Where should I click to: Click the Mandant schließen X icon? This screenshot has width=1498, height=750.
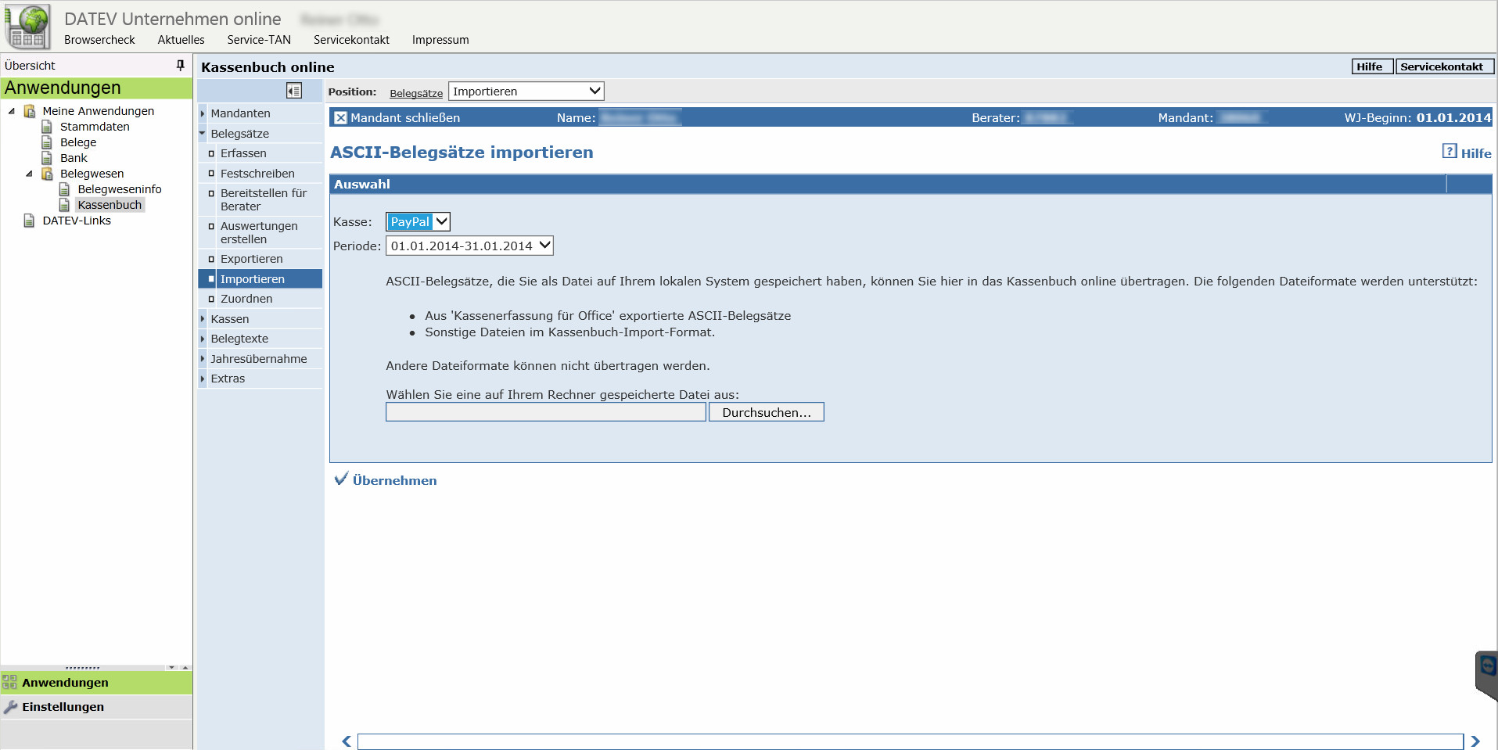point(340,118)
